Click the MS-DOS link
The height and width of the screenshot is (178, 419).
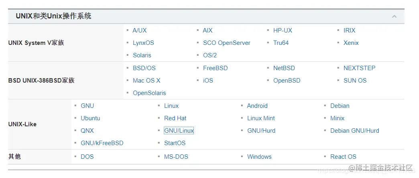point(176,157)
